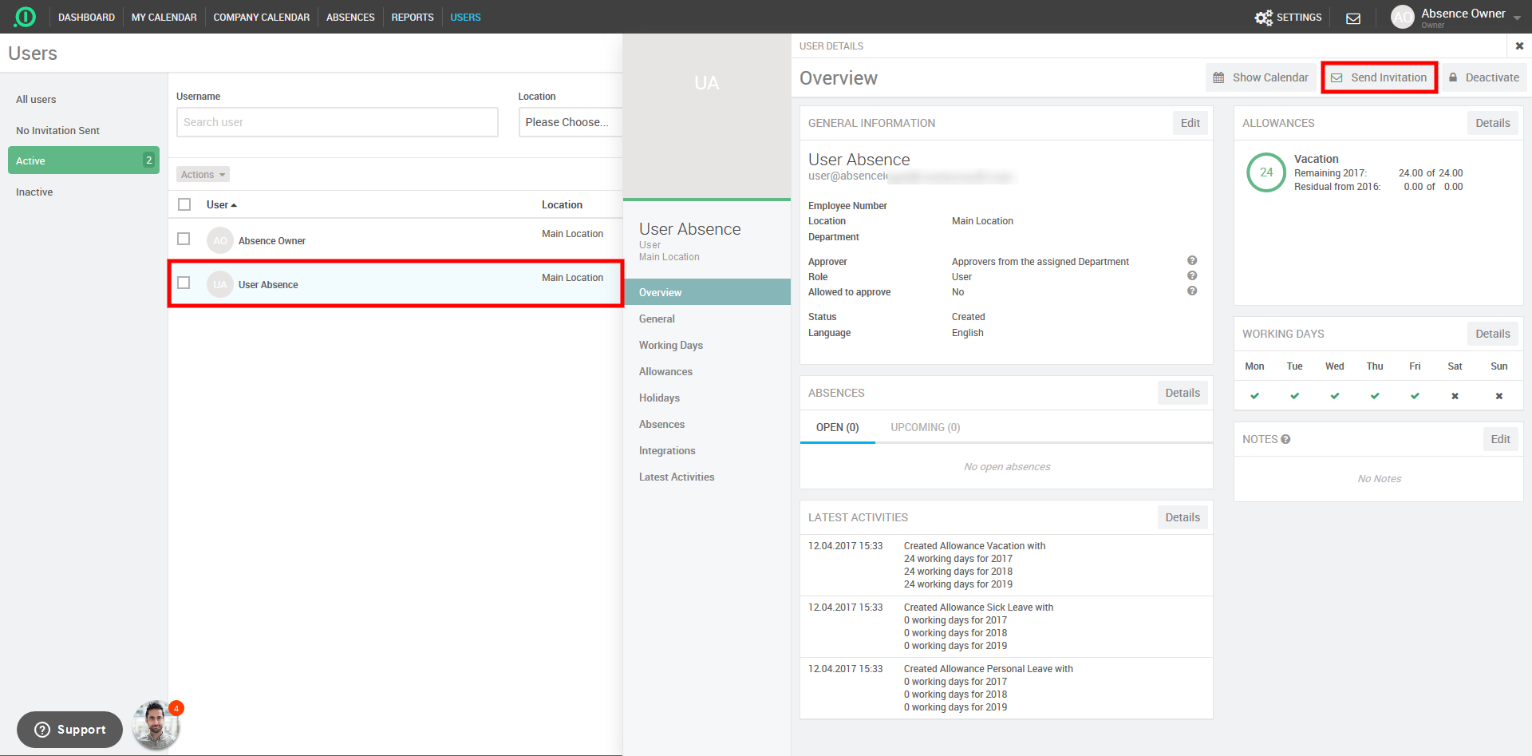Open the Actions dropdown
This screenshot has height=756, width=1532.
[x=203, y=174]
